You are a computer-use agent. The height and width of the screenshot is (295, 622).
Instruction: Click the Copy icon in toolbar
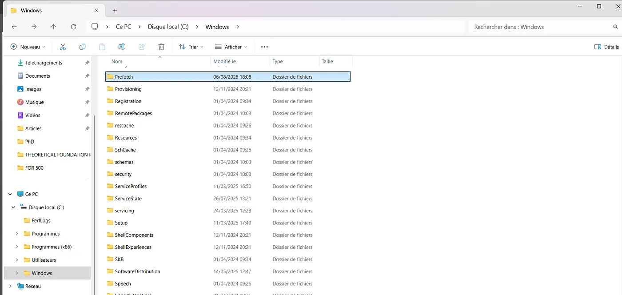[x=82, y=47]
